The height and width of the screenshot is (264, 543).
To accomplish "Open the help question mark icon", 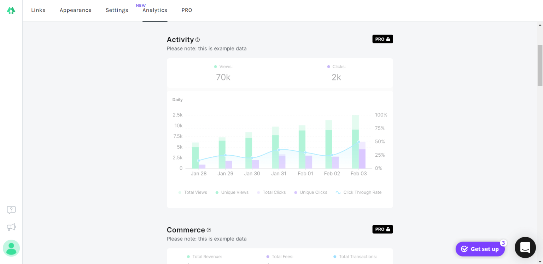I will coord(11,210).
